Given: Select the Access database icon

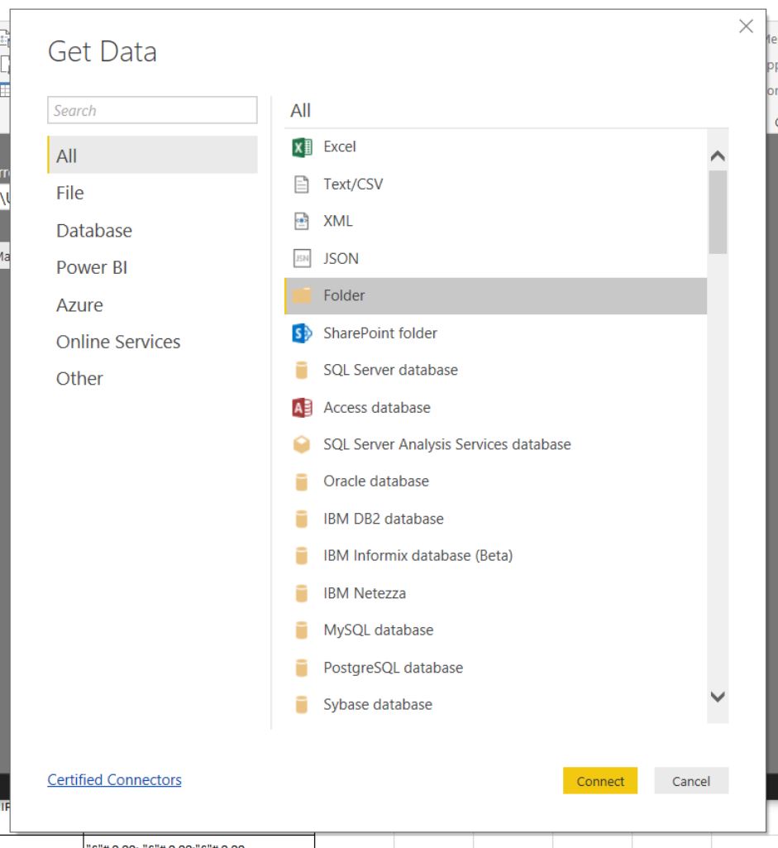Looking at the screenshot, I should coord(302,408).
